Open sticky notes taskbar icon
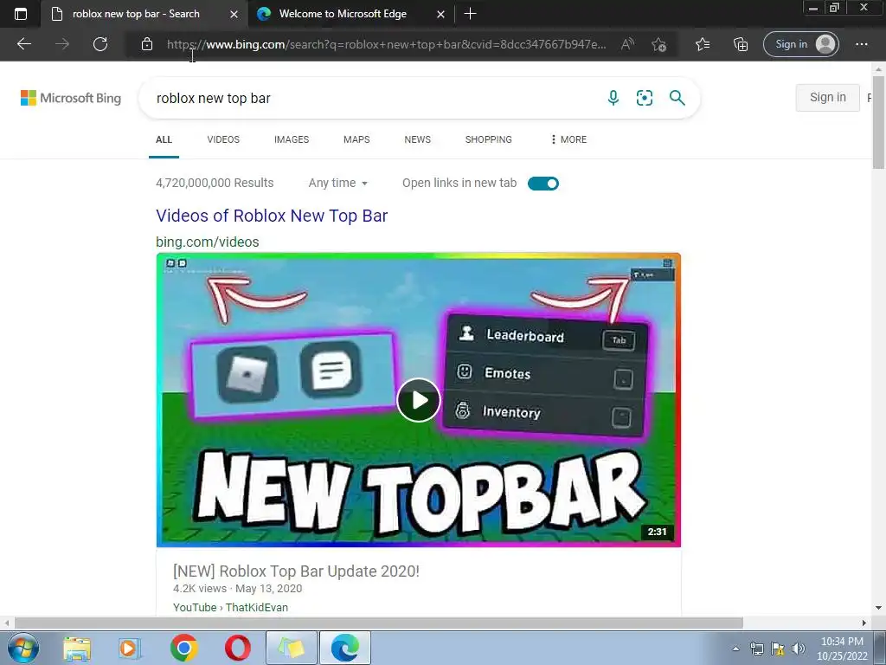 click(292, 648)
